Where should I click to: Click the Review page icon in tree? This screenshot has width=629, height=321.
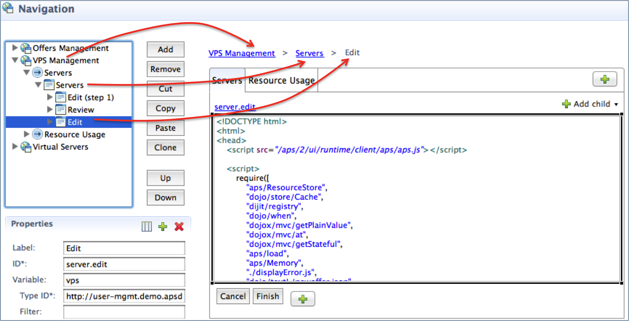[61, 110]
